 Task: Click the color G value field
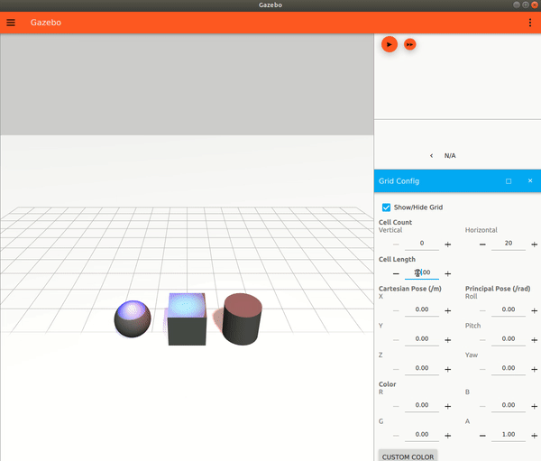click(422, 435)
